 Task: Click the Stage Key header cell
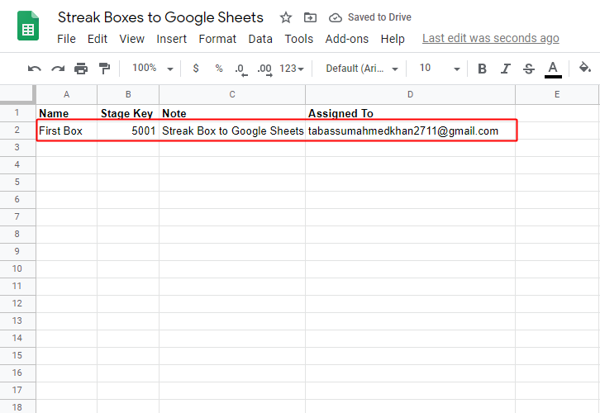128,113
